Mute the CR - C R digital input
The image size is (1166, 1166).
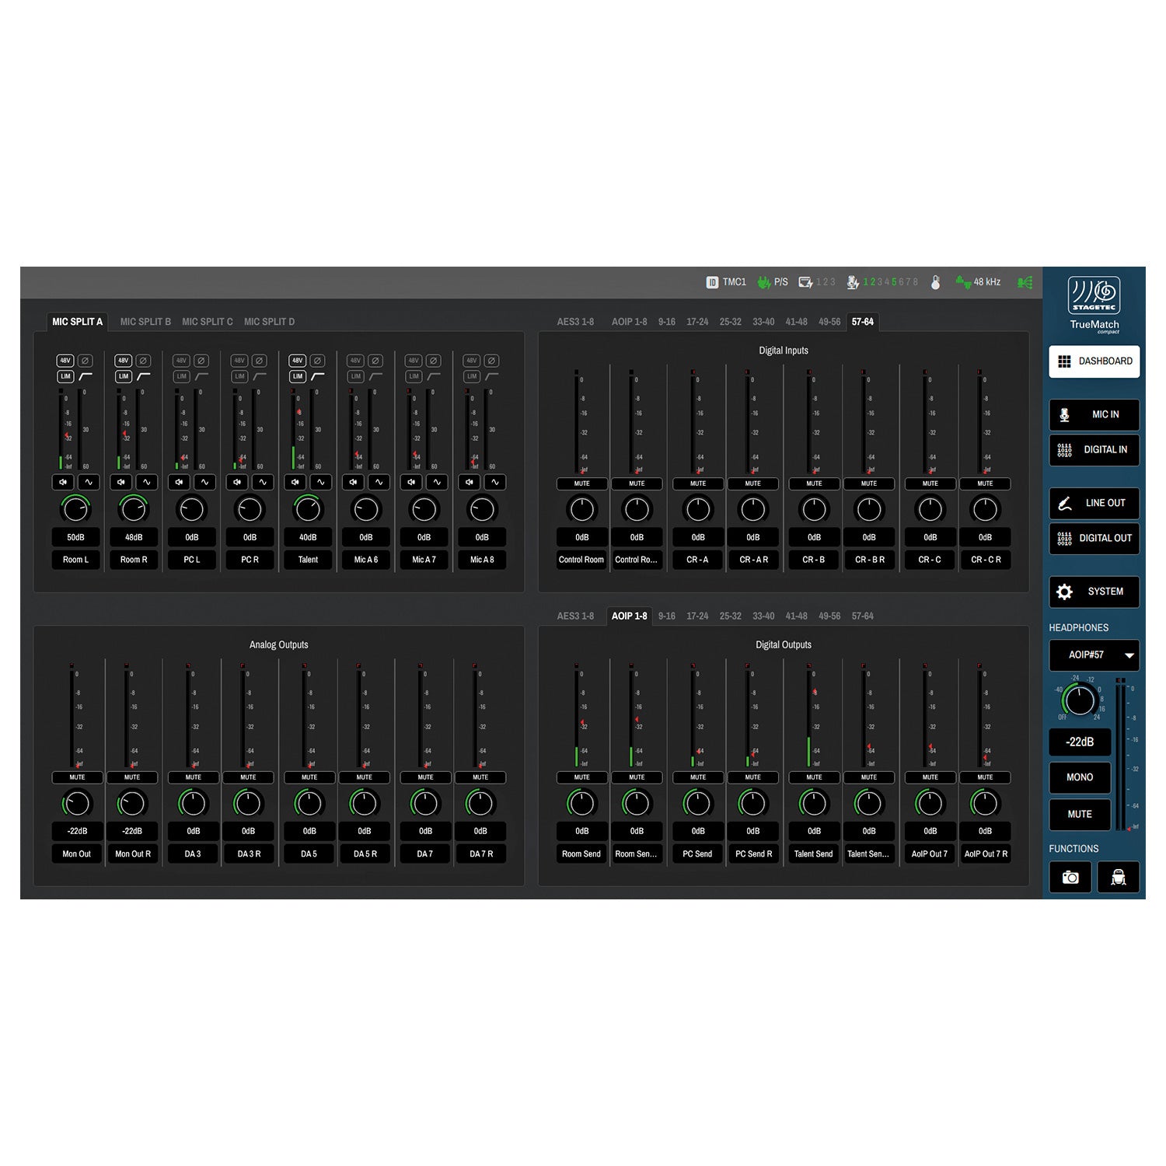985,484
